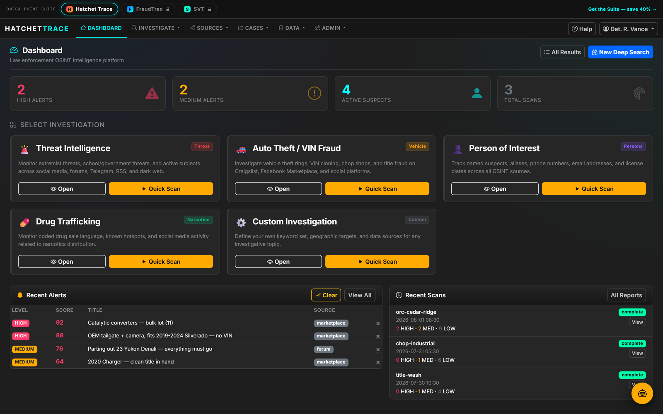The height and width of the screenshot is (414, 663).
Task: View All recent alerts
Action: pos(360,295)
